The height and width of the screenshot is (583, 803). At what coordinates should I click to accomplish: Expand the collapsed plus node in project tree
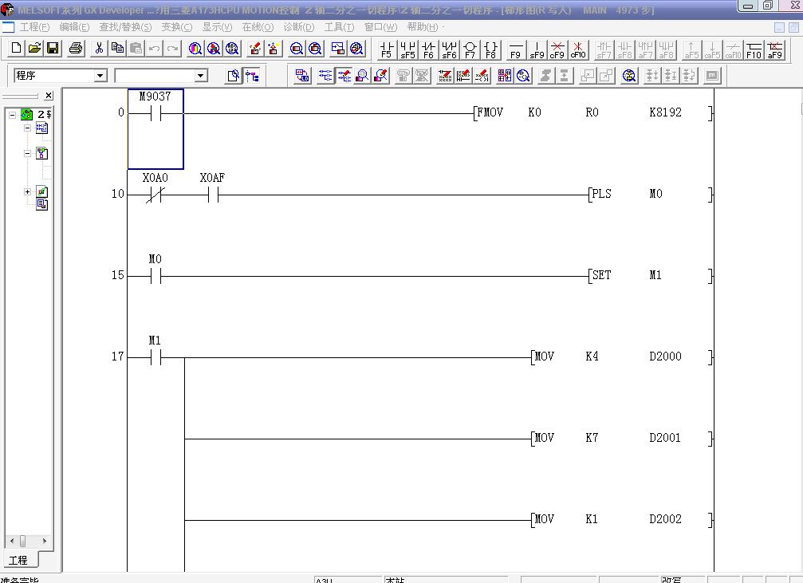pyautogui.click(x=27, y=191)
